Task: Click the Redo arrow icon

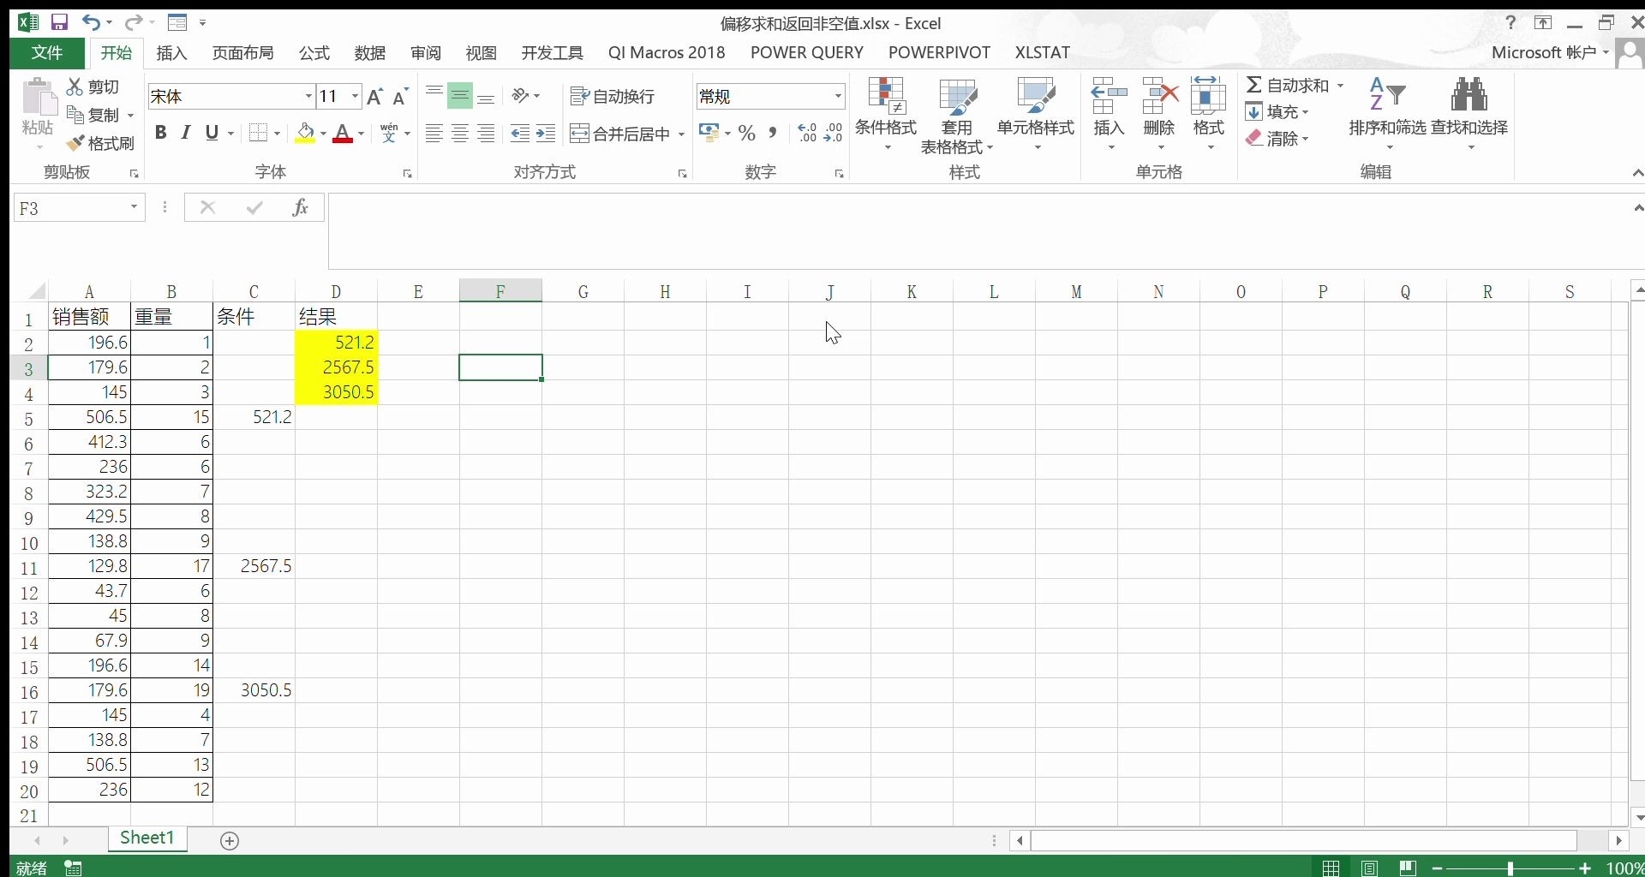Action: 133,22
